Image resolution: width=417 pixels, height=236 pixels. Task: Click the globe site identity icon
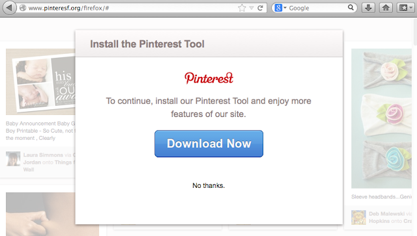point(23,8)
